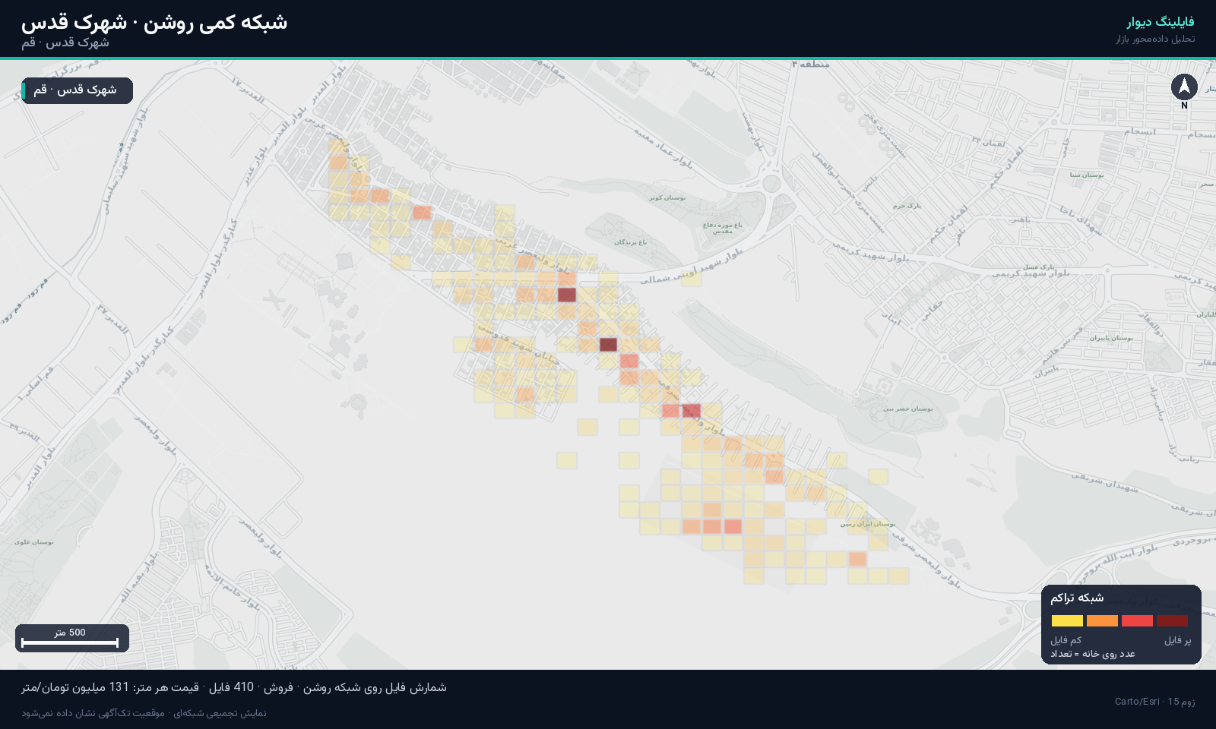Click the yellow legend swatch

point(1067,621)
